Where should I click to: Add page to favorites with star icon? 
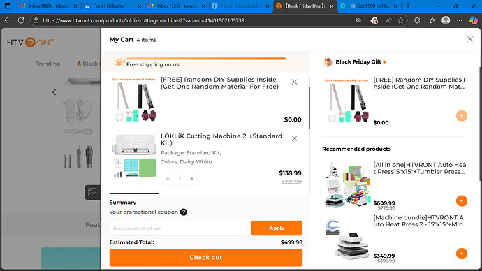coord(400,20)
